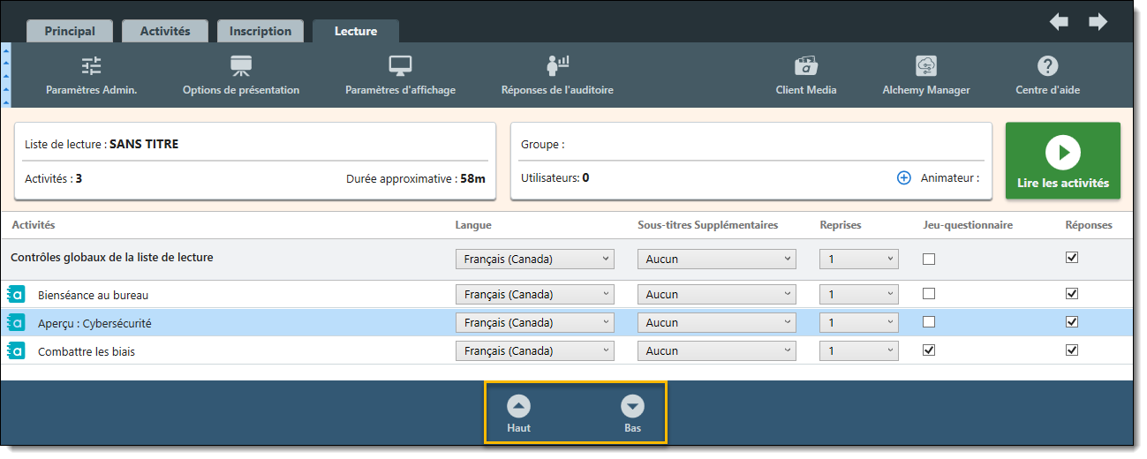Screen dimensions: 1147x459
Task: Move activity up with Haut arrow
Action: click(x=518, y=407)
